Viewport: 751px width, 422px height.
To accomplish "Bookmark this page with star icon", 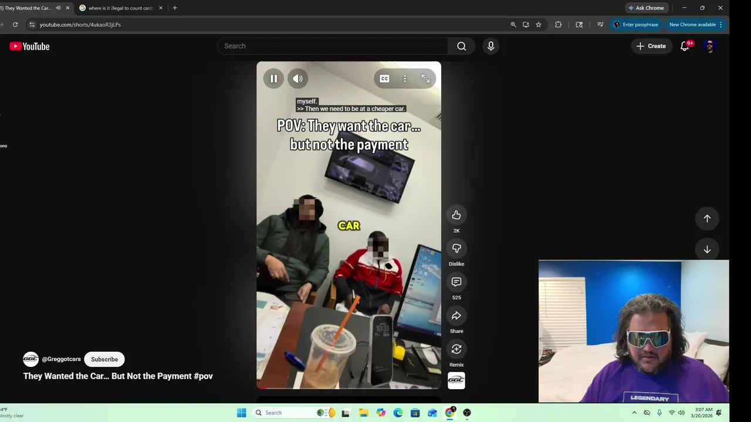I will (539, 25).
